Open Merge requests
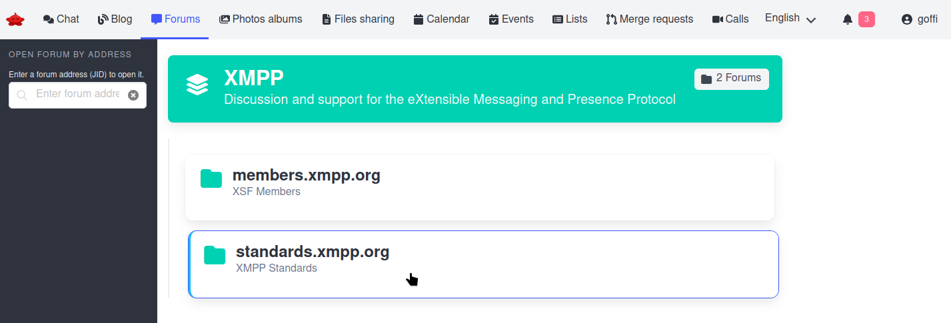Viewport: 951px width, 323px height. [649, 19]
